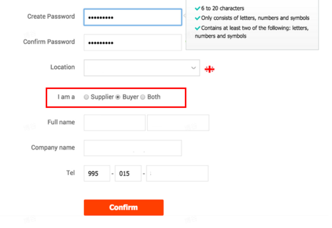Click the 'Create Password' label text
The height and width of the screenshot is (228, 332).
[51, 16]
